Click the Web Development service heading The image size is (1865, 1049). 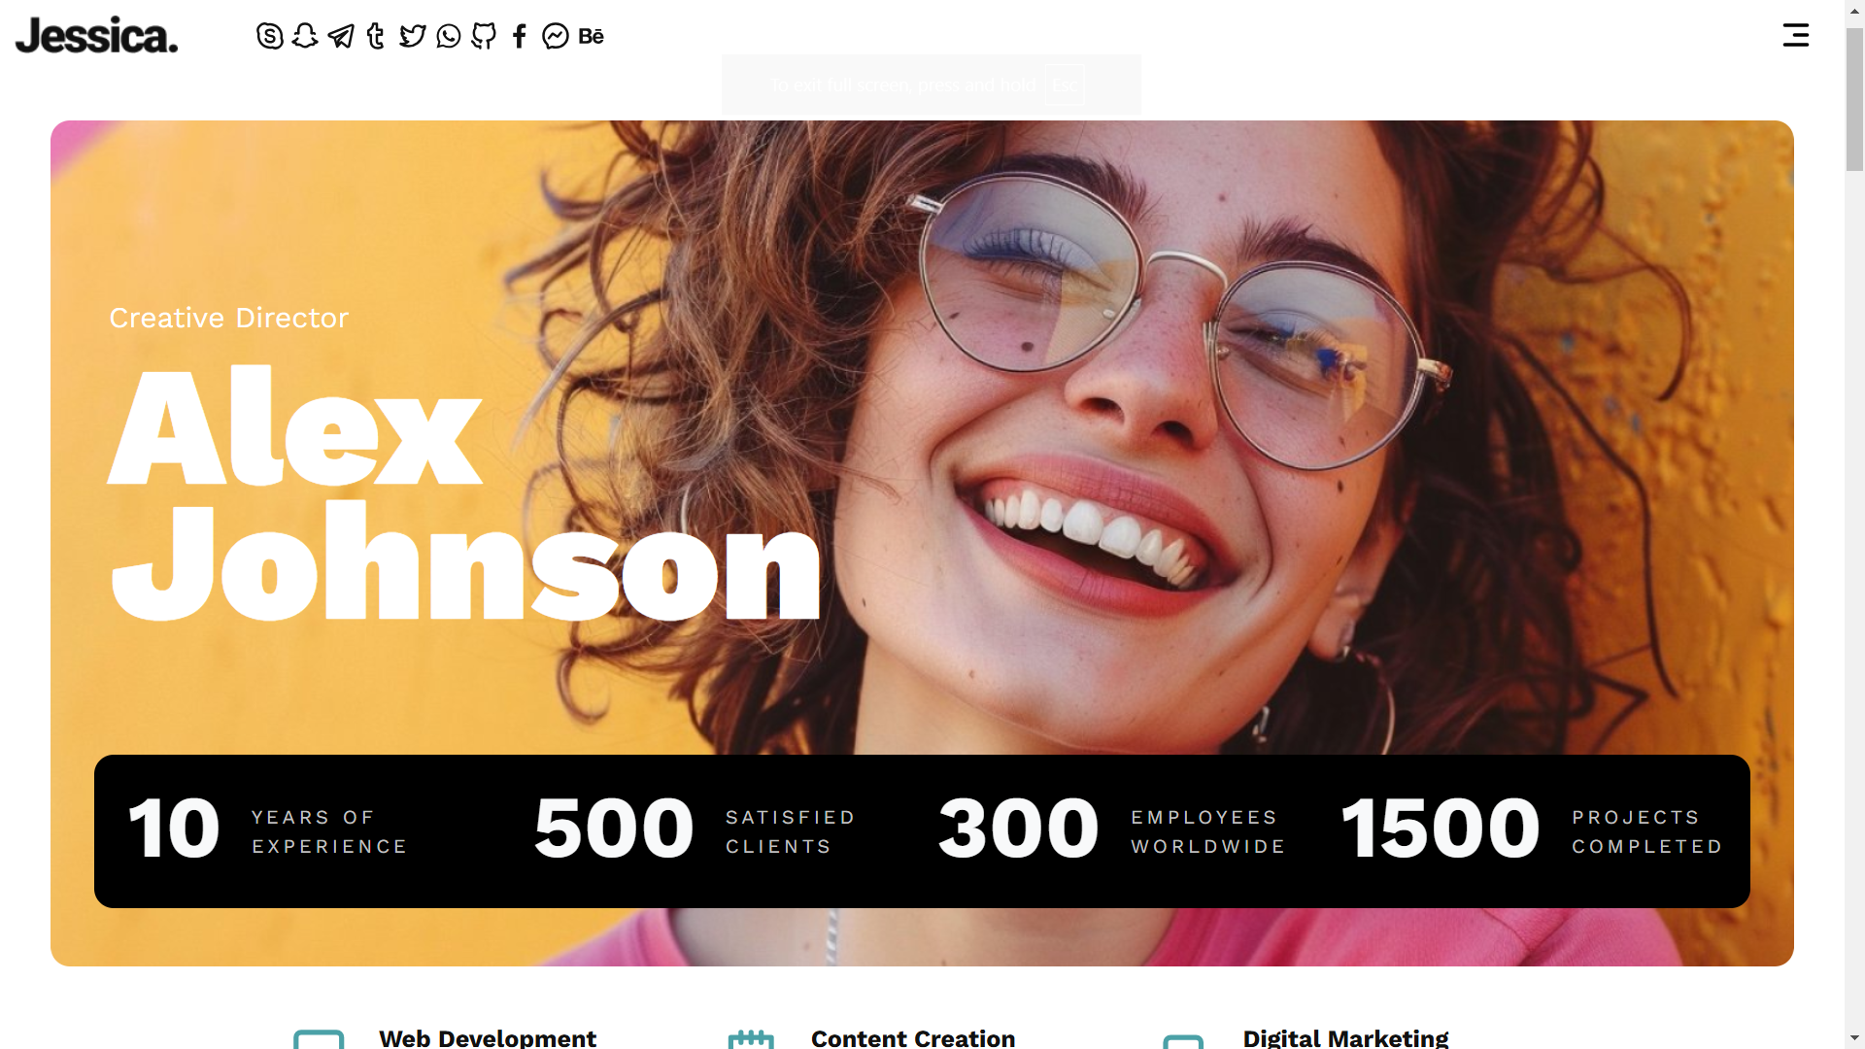[488, 1037]
